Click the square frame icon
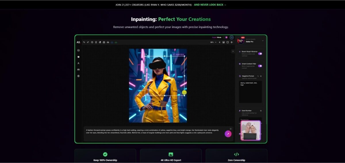Image resolution: width=345 pixels, height=163 pixels. (228, 42)
